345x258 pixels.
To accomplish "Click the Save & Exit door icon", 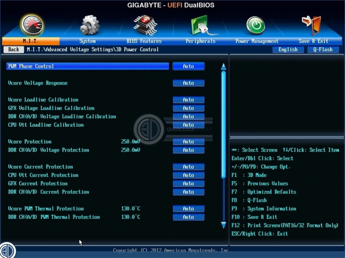I will (312, 26).
